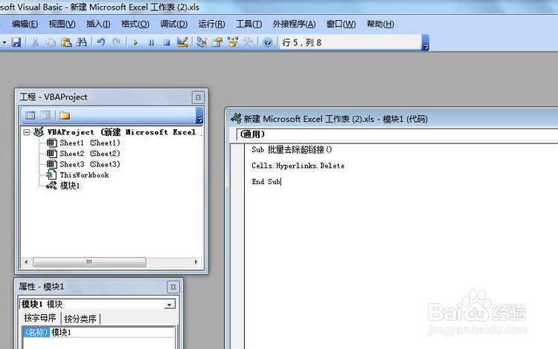This screenshot has height=349, width=558.
Task: Click the (名称) property row
Action: tap(36, 333)
